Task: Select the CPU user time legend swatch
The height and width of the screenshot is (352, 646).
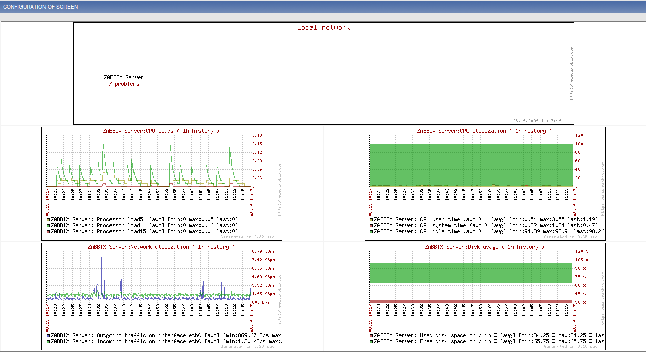Action: tap(371, 219)
